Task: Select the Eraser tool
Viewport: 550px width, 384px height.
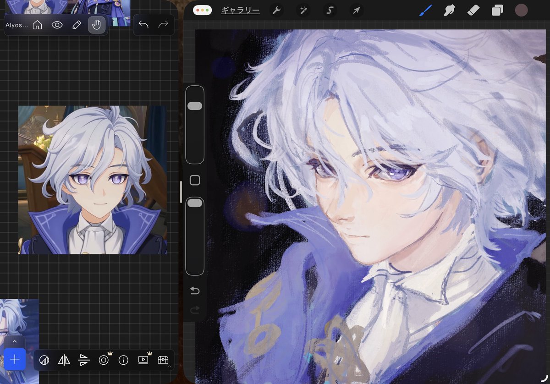Action: pos(473,10)
